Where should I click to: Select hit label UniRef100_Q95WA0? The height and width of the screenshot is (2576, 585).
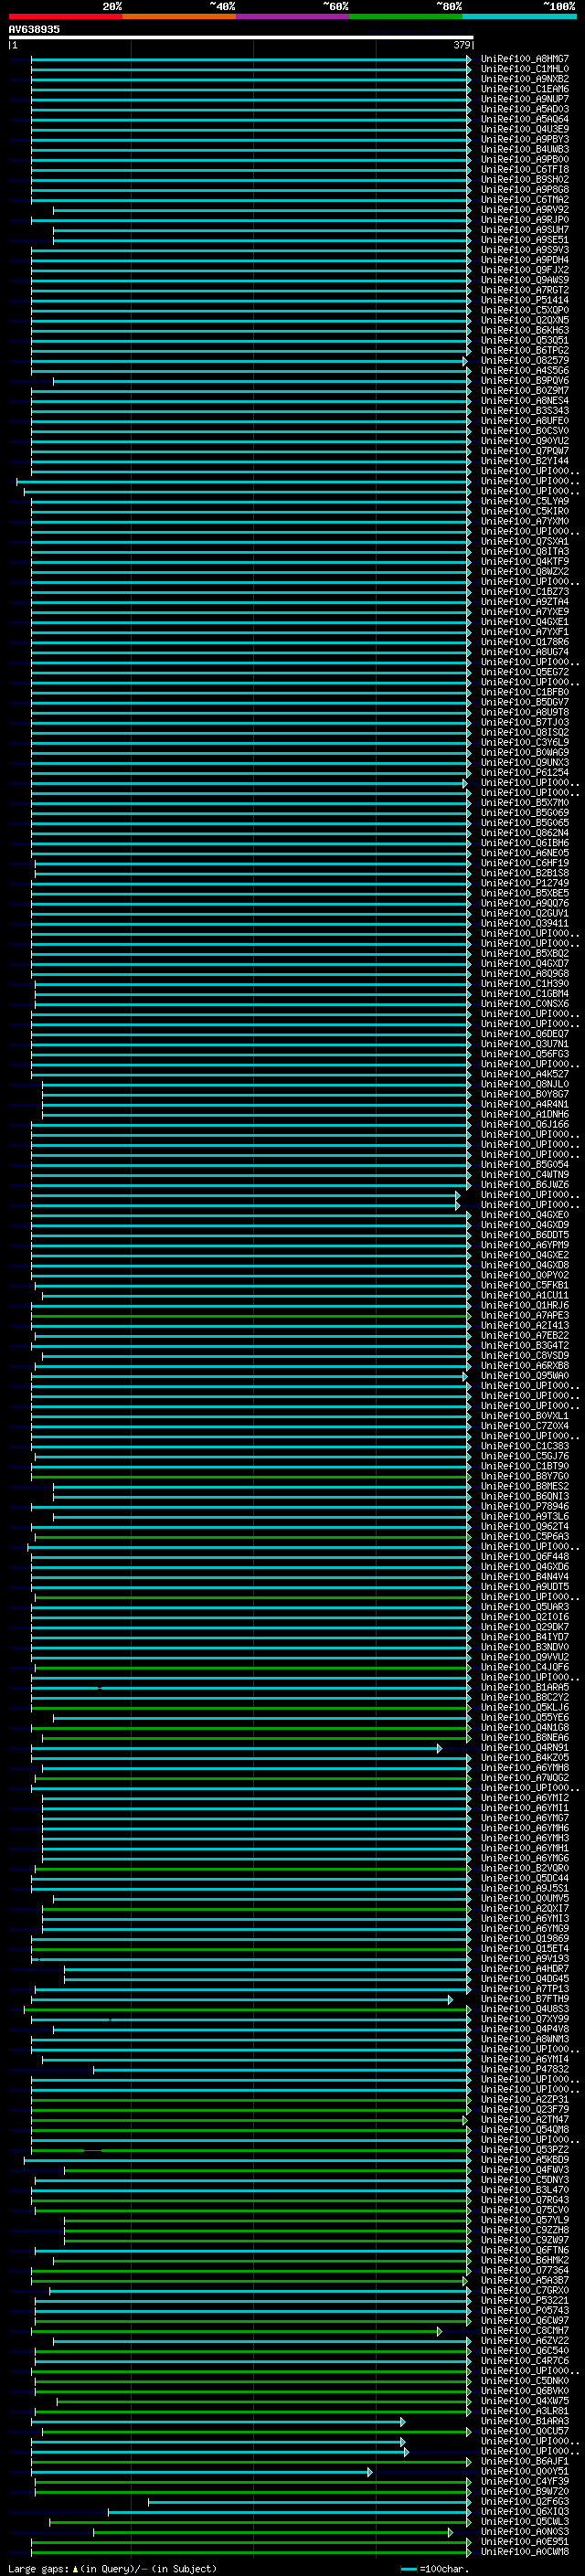[525, 1376]
